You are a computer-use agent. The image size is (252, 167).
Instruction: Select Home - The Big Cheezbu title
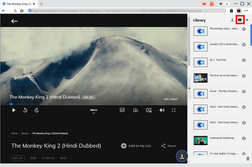pos(224,91)
